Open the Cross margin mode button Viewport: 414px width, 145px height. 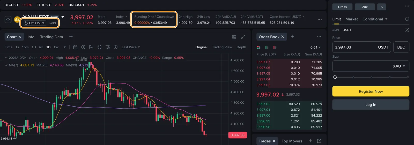coord(342,7)
